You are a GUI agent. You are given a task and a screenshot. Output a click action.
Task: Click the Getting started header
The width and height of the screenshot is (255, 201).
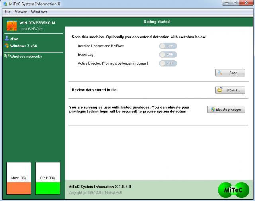click(x=157, y=22)
